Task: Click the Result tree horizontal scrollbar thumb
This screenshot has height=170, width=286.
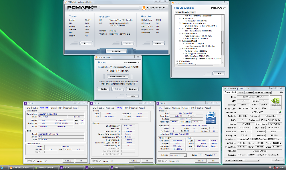Action: 195,65
